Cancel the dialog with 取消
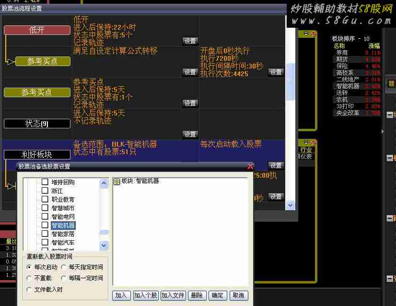 point(239,295)
